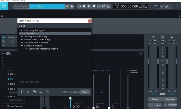Go to next preset arrow

(72, 6)
